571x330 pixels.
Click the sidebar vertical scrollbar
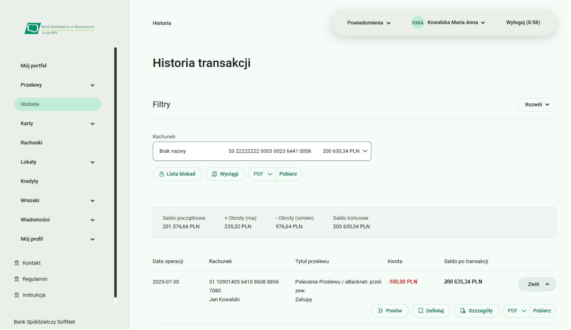[x=115, y=170]
